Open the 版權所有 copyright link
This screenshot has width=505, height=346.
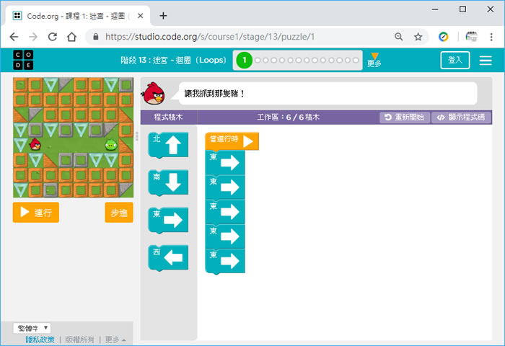coord(79,340)
